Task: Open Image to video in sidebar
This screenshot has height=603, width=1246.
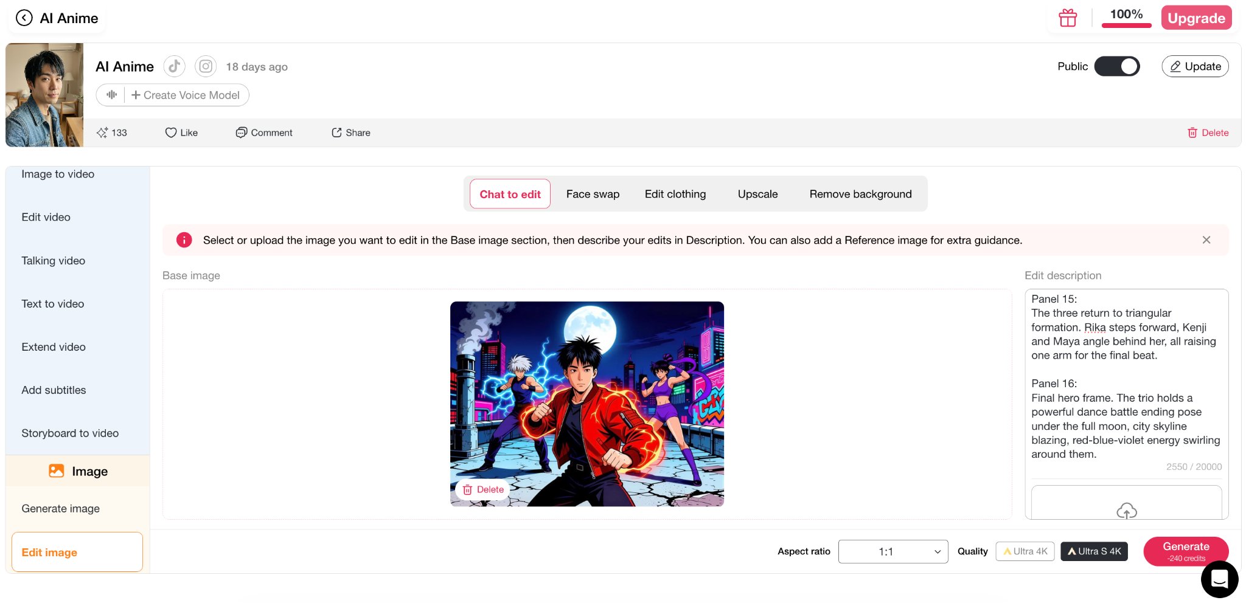Action: pos(58,174)
